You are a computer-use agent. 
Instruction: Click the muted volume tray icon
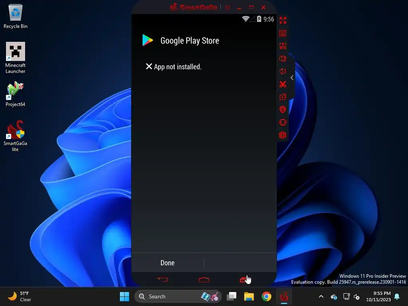[x=357, y=296]
